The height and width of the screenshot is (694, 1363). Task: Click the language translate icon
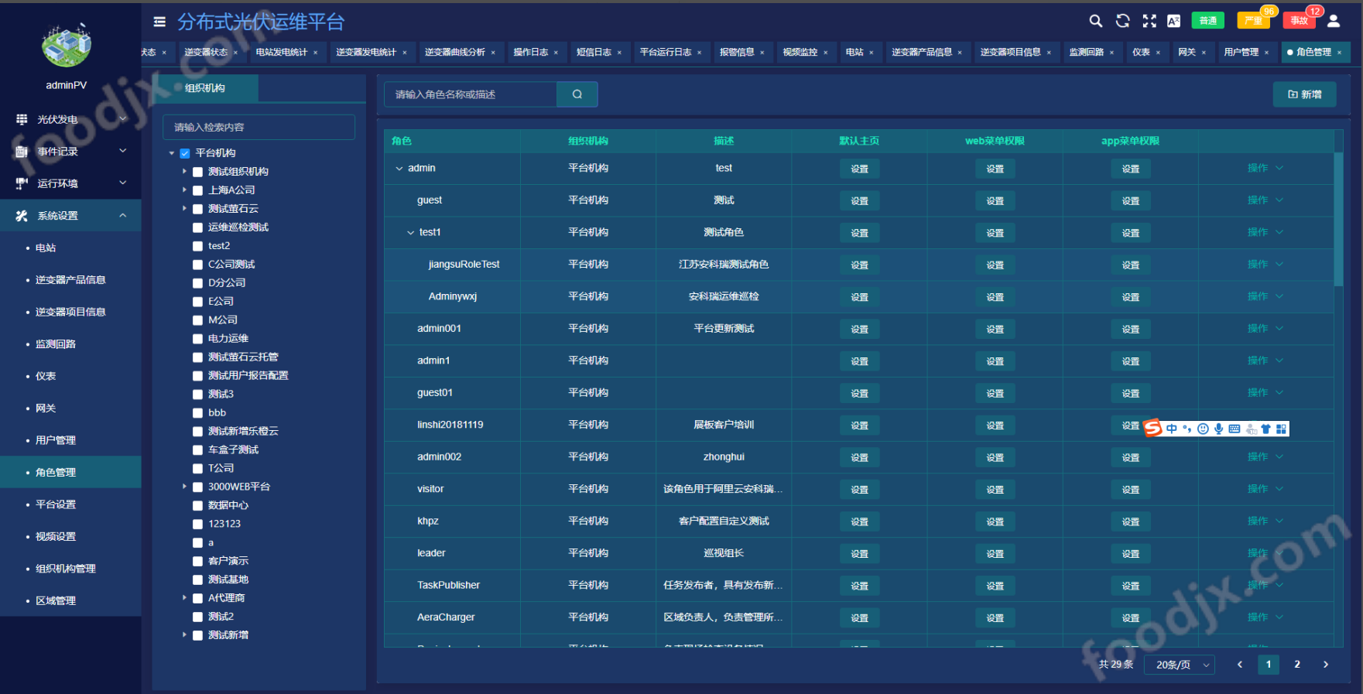[x=1173, y=21]
